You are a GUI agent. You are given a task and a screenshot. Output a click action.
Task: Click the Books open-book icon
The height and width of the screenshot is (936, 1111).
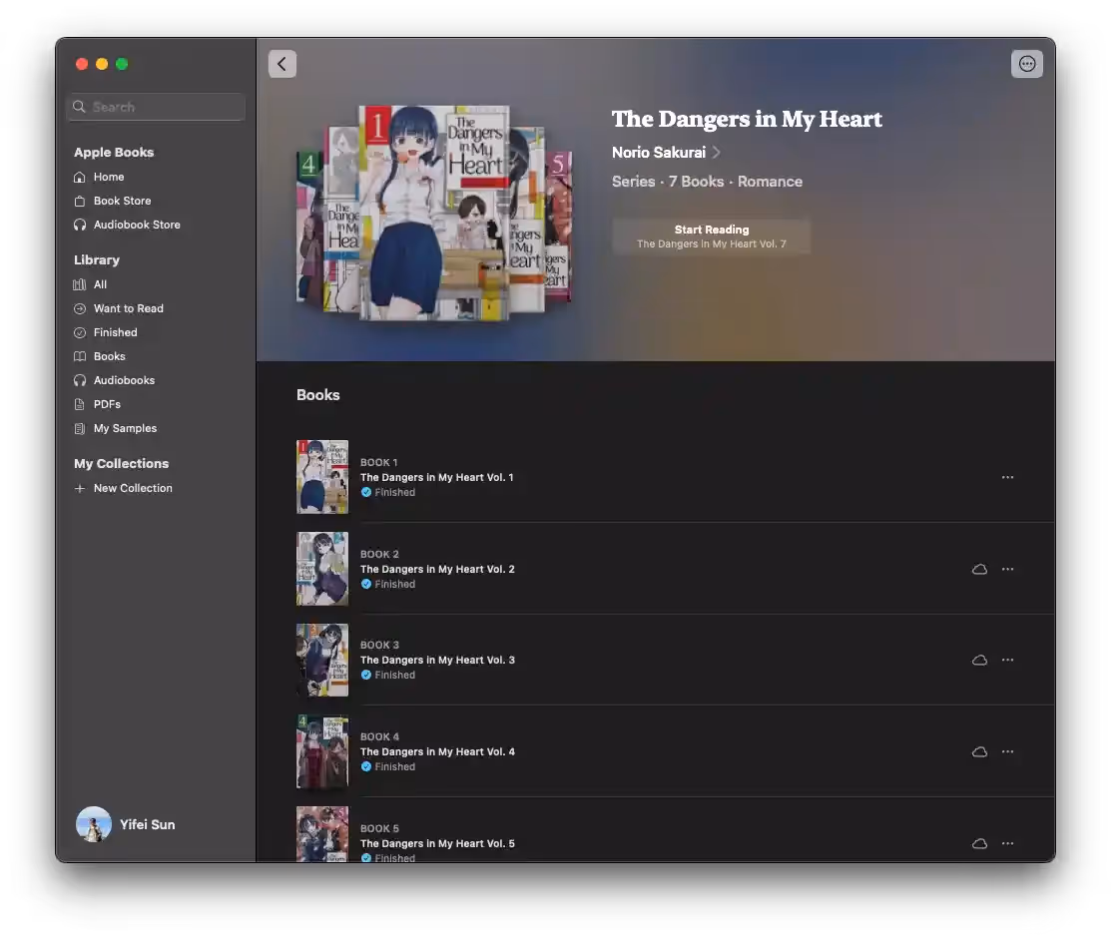tap(80, 356)
